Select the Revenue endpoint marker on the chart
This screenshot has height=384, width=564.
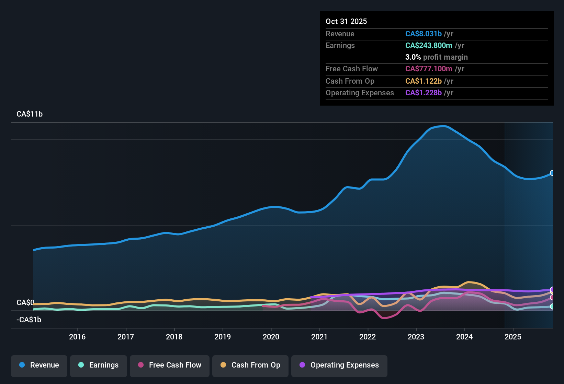point(552,173)
